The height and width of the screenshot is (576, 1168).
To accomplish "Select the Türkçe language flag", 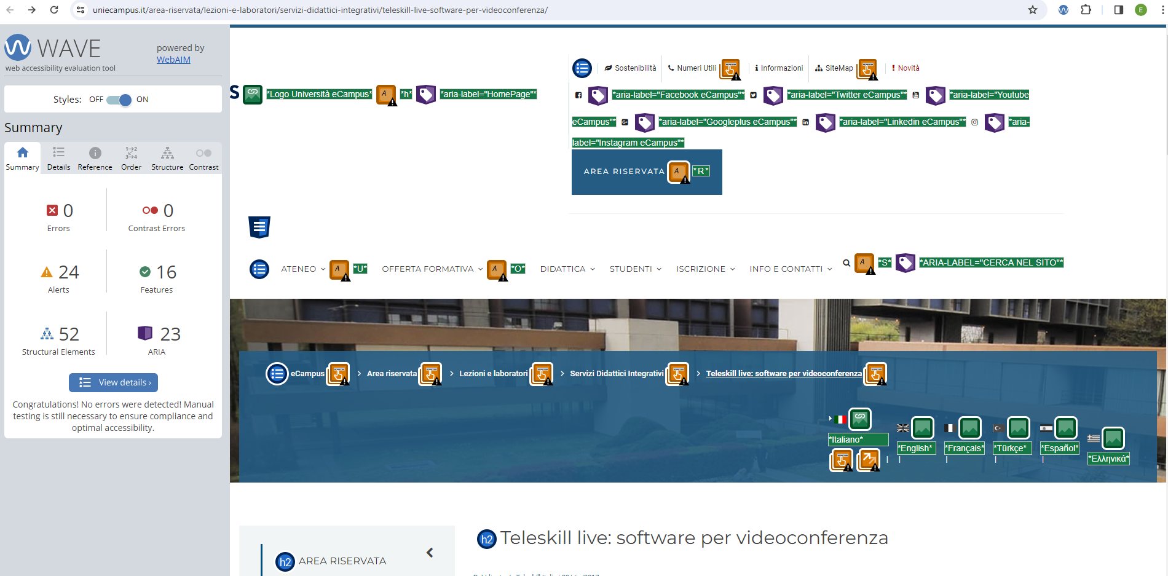I will tap(998, 428).
